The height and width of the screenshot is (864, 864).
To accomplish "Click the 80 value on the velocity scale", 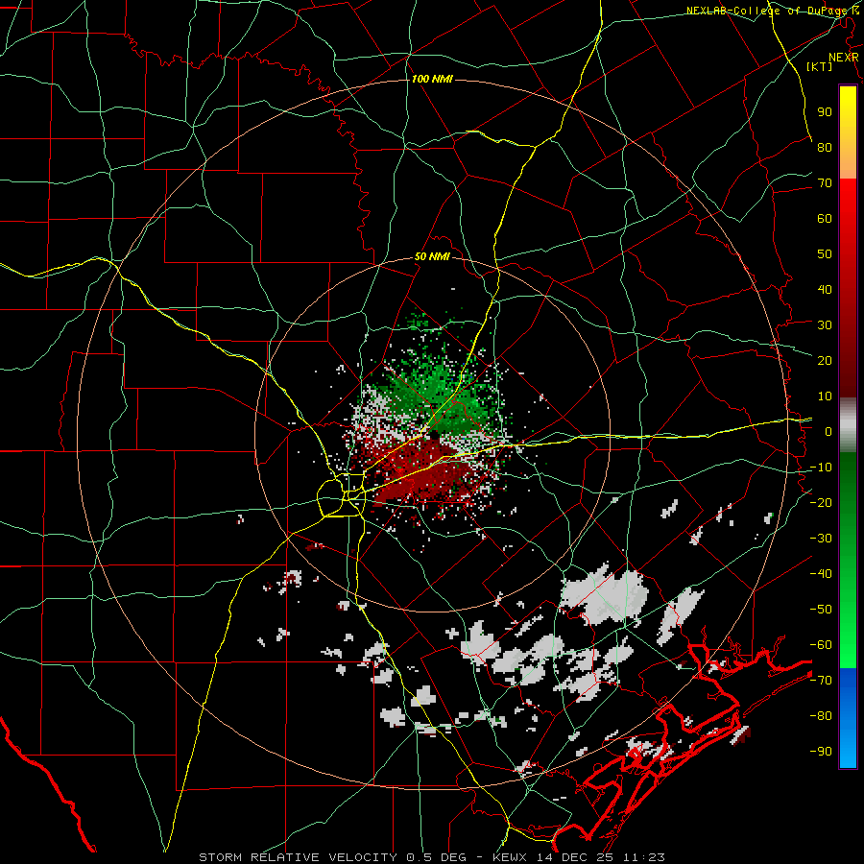I will click(825, 147).
